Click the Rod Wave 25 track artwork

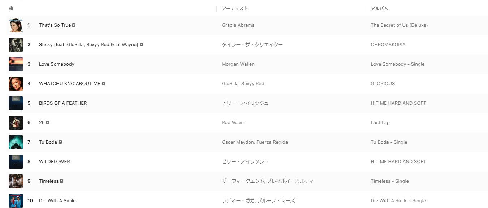(x=16, y=123)
